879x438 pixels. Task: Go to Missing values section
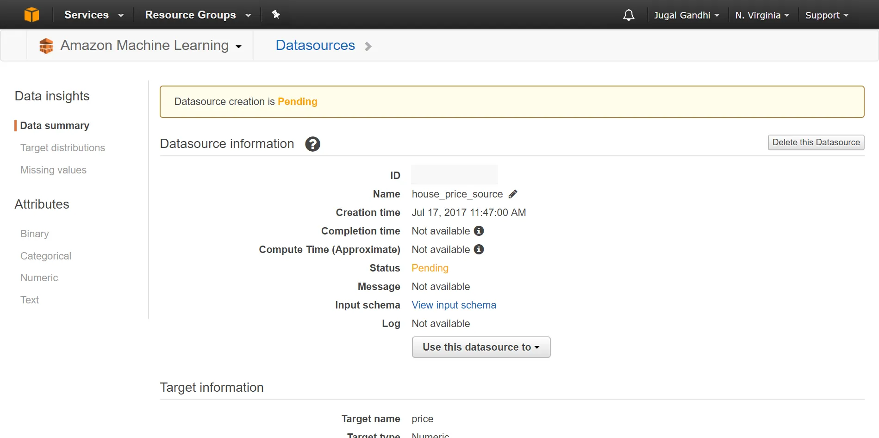click(x=53, y=170)
